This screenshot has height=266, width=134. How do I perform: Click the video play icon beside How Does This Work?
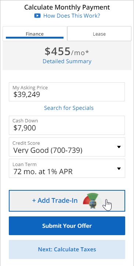[37, 16]
